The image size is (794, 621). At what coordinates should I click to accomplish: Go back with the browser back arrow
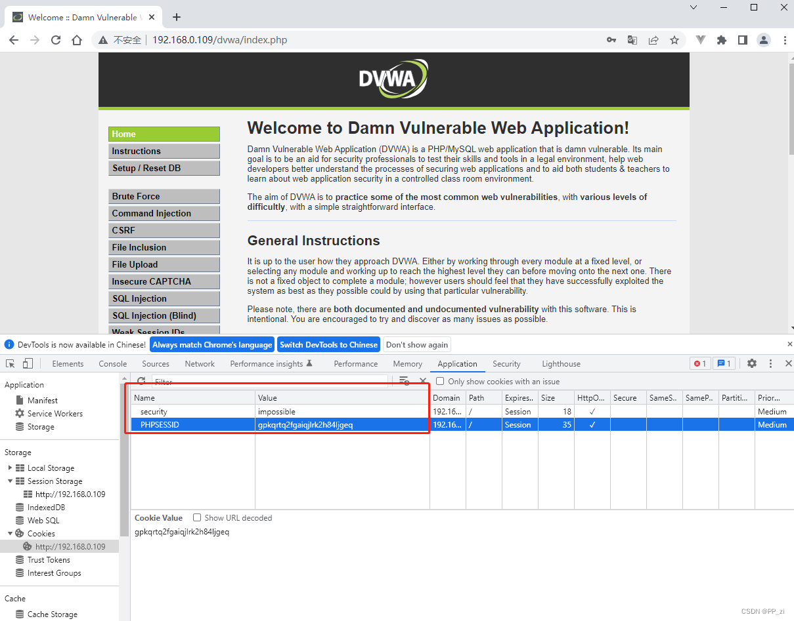click(x=14, y=40)
